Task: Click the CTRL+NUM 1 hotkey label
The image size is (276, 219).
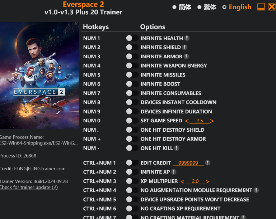Action: (99, 163)
